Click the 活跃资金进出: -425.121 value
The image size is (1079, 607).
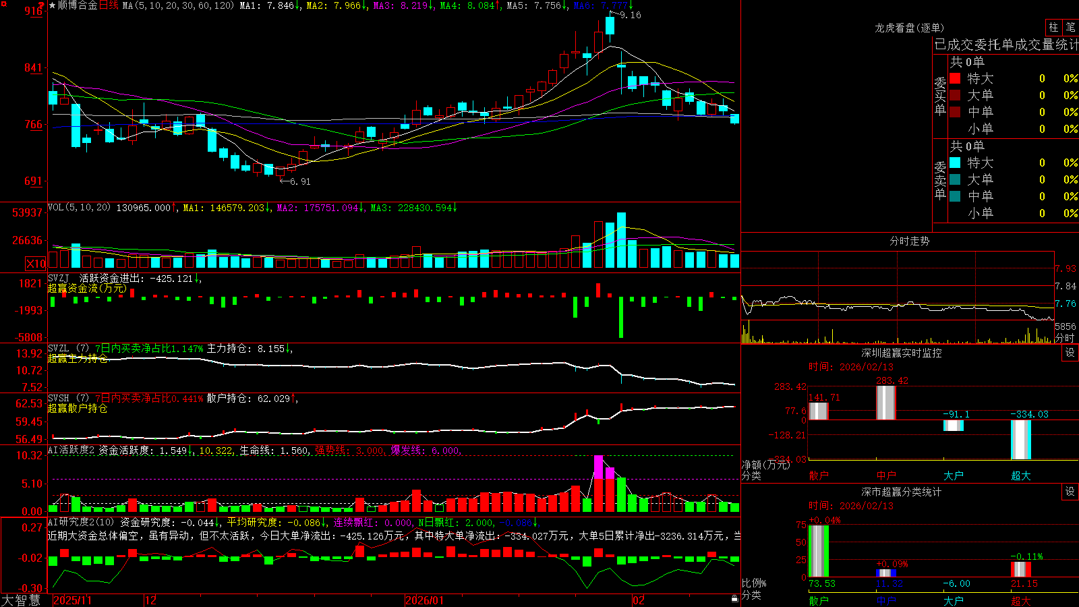click(x=136, y=278)
